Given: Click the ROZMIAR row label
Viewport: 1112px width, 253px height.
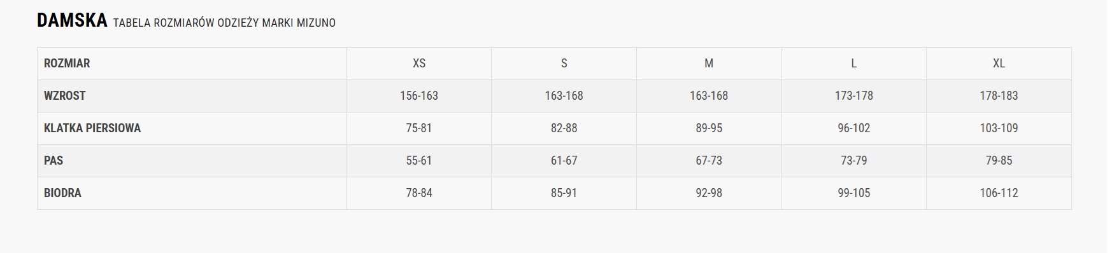Looking at the screenshot, I should tap(67, 64).
